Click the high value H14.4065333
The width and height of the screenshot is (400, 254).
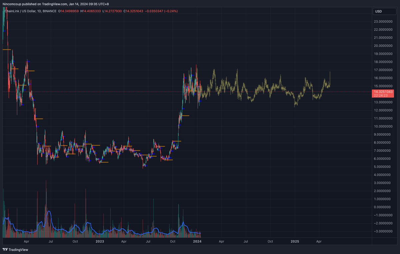click(x=91, y=11)
